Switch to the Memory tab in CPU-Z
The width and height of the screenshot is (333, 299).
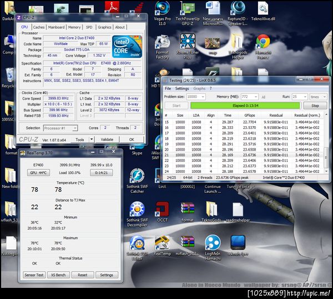[74, 27]
